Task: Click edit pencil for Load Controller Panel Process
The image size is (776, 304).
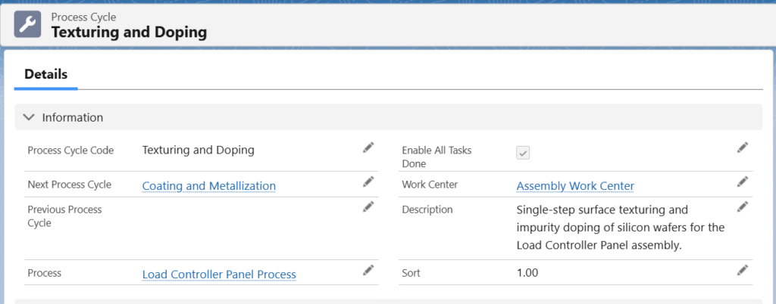Action: (368, 270)
